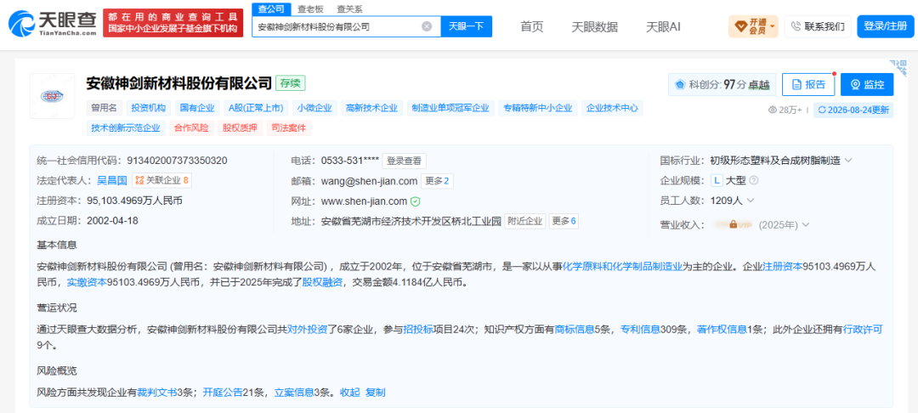Open the 对外投资 link
918x413 pixels.
tap(307, 330)
